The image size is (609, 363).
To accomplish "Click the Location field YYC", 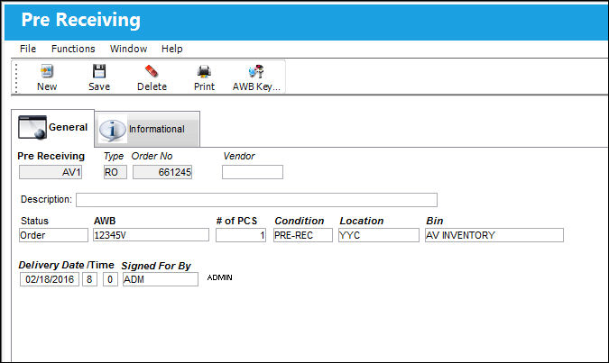I will tap(379, 235).
